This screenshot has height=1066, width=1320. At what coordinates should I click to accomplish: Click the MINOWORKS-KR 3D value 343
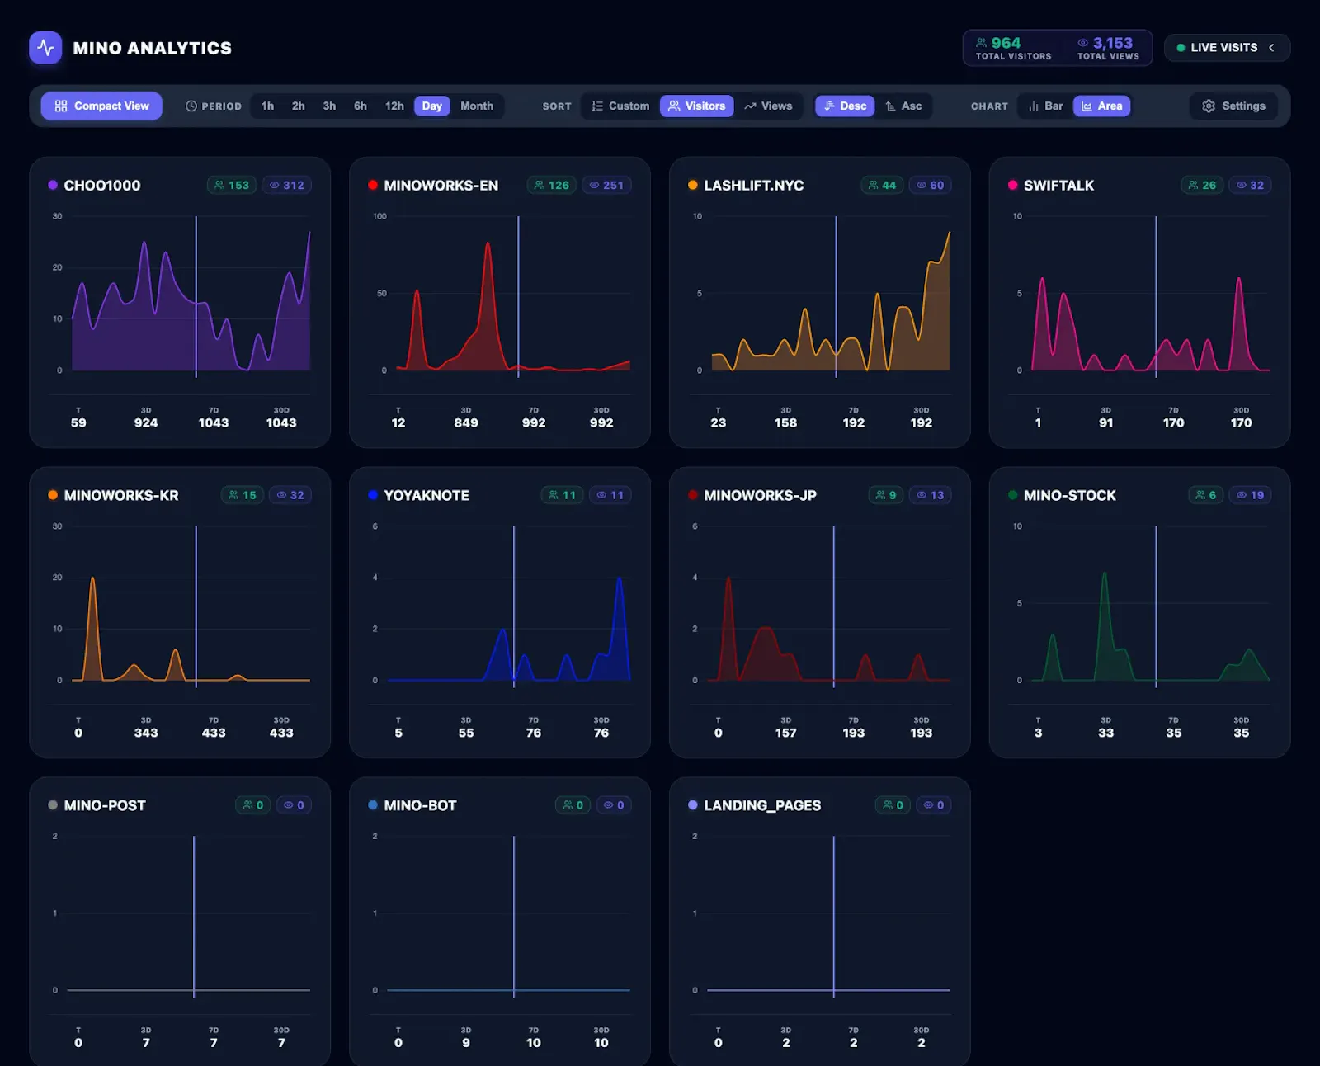[x=146, y=733]
